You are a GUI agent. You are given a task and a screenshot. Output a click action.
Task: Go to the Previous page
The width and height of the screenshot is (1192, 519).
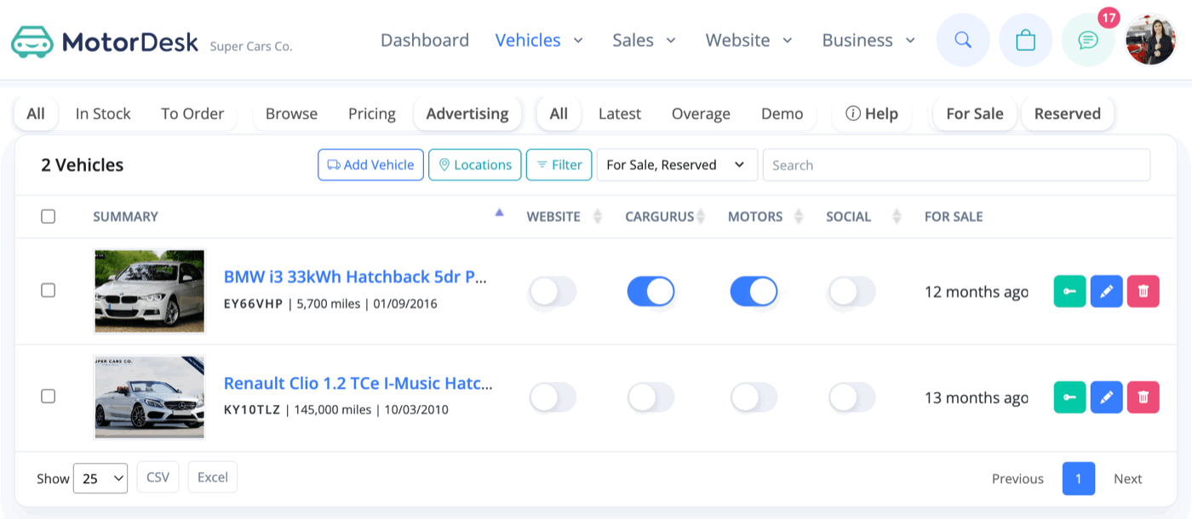[x=1017, y=479]
